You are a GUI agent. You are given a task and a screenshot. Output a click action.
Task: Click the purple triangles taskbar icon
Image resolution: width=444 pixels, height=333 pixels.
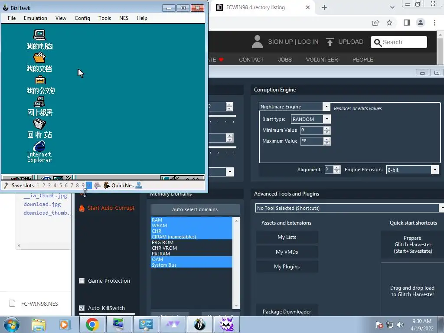173,324
